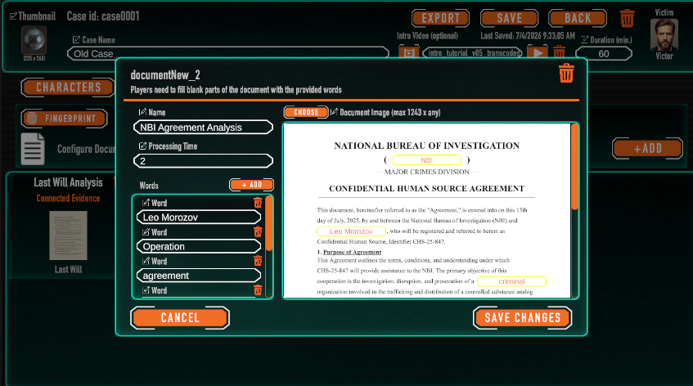This screenshot has width=693, height=386.
Task: Save the case with top SAVE button
Action: coord(509,19)
